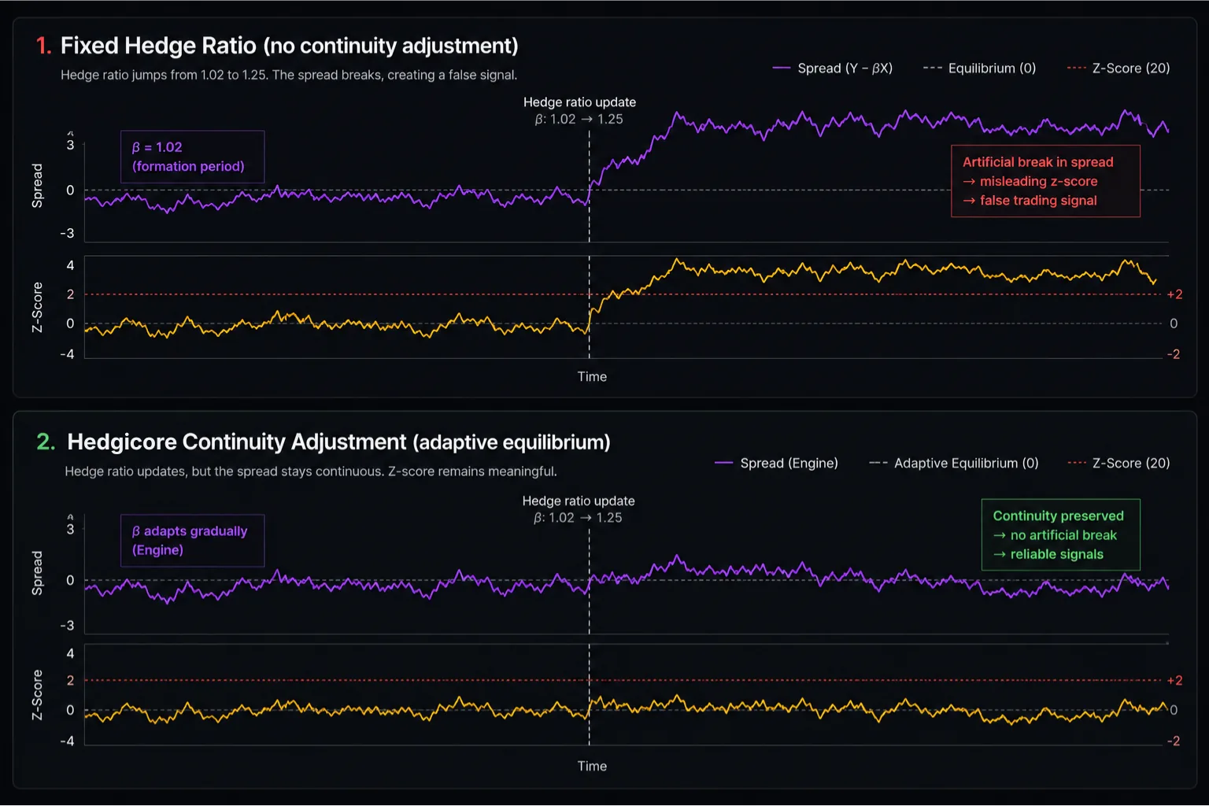Click the green 'Continuity preserved' callout

[1060, 535]
